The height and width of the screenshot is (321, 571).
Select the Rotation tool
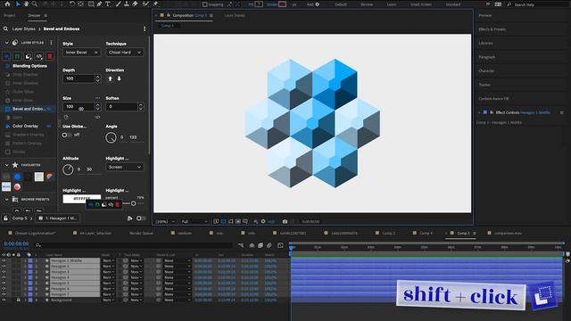tap(72, 4)
